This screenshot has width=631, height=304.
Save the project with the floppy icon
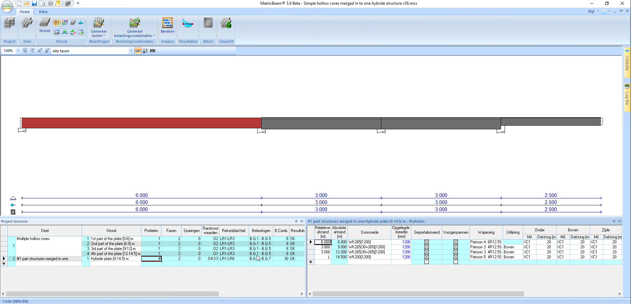click(34, 3)
